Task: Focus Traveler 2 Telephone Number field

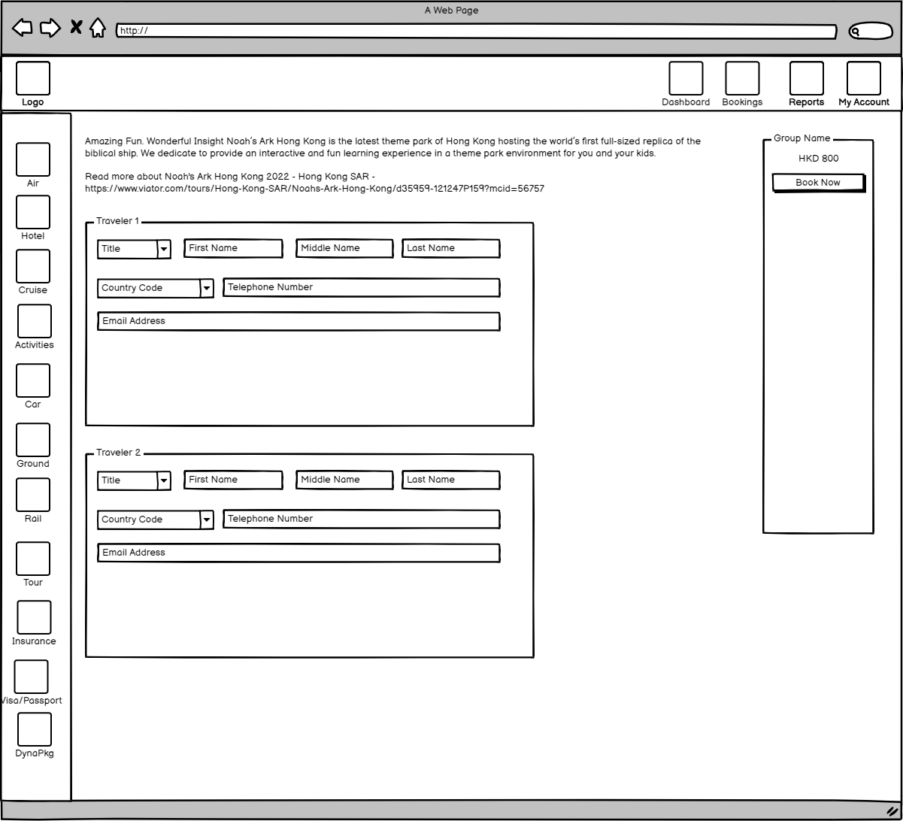Action: [361, 519]
